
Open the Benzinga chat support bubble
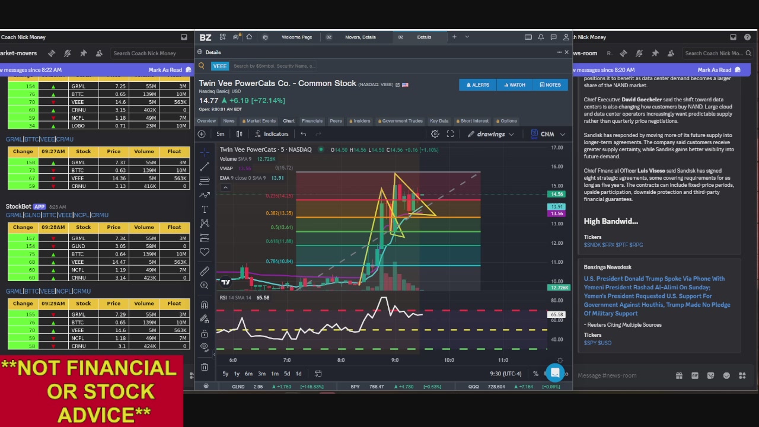click(x=555, y=372)
